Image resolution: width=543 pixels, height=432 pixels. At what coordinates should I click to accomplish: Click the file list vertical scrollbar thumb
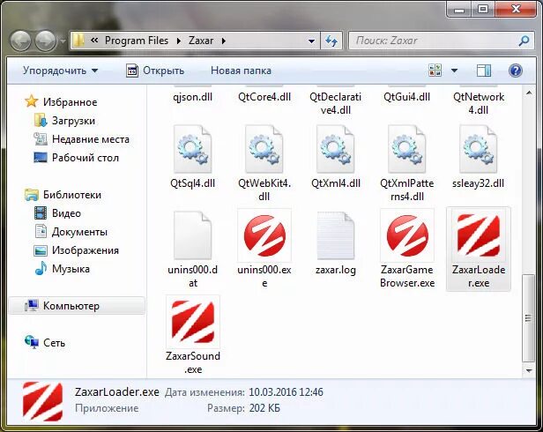pos(529,318)
